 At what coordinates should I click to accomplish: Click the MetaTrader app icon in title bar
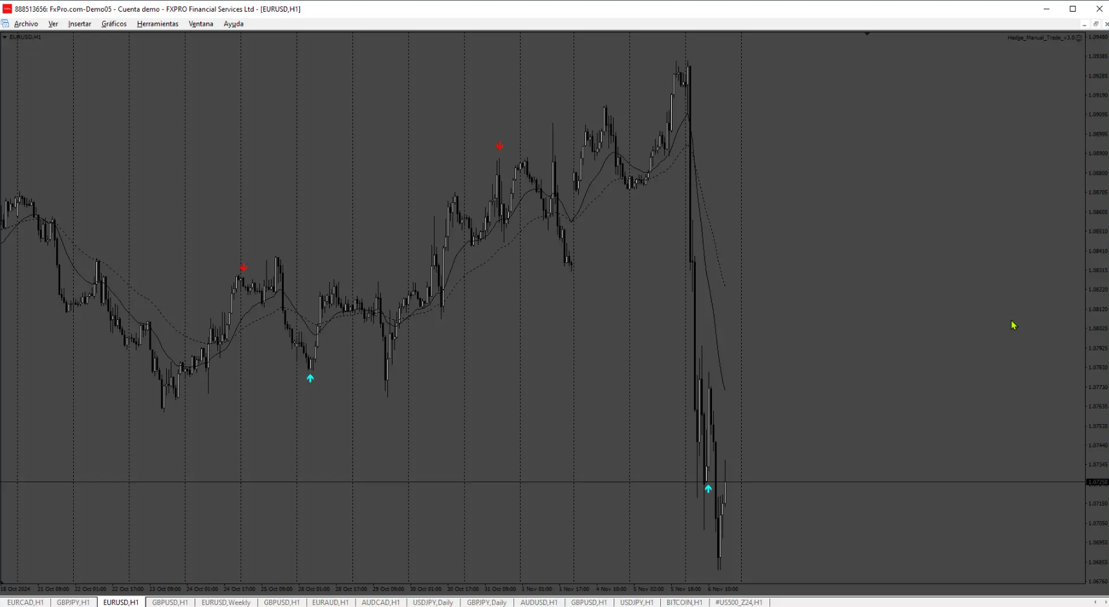(x=7, y=9)
